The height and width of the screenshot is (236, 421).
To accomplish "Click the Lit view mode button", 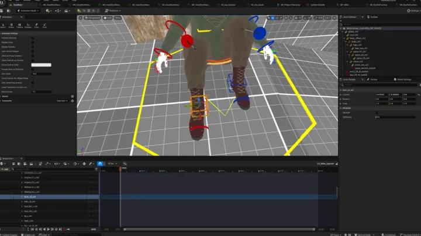I will 108,18.
